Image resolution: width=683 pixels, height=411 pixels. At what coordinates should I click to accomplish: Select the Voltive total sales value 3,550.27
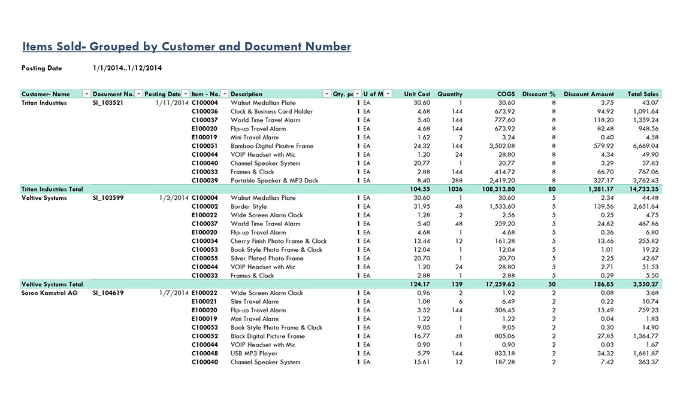[x=645, y=284]
